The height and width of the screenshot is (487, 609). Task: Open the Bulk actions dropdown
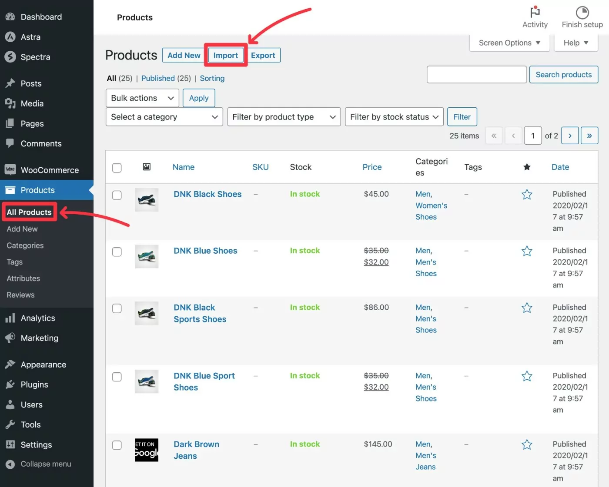click(x=142, y=98)
